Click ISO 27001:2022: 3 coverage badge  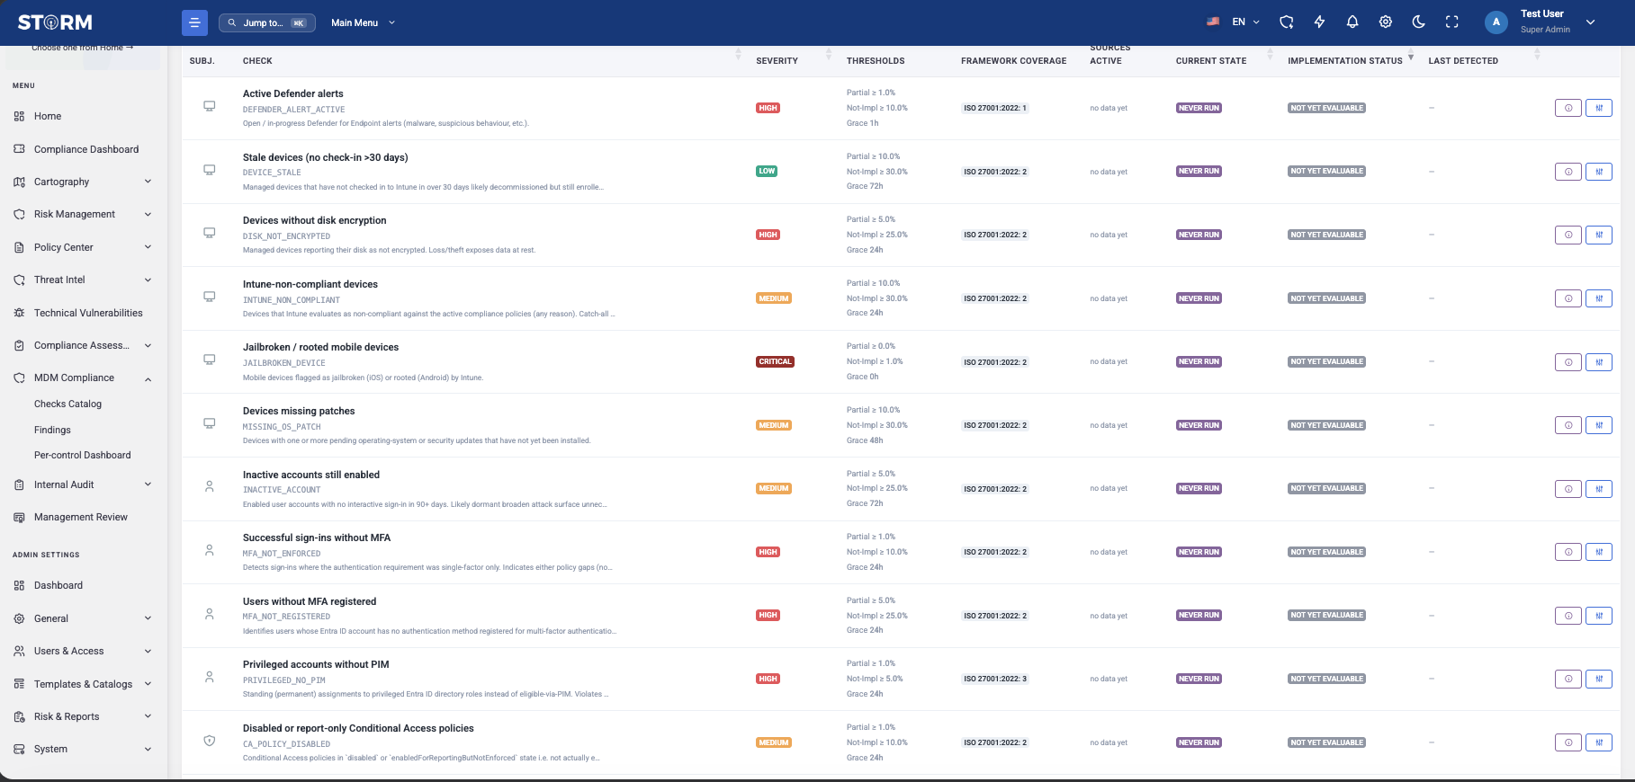pos(995,679)
